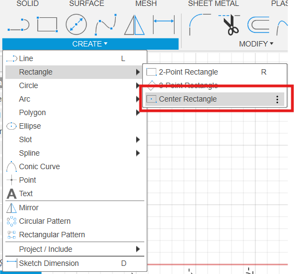294x274 pixels.
Task: Click the Point icon in Create menu
Action: (x=11, y=180)
